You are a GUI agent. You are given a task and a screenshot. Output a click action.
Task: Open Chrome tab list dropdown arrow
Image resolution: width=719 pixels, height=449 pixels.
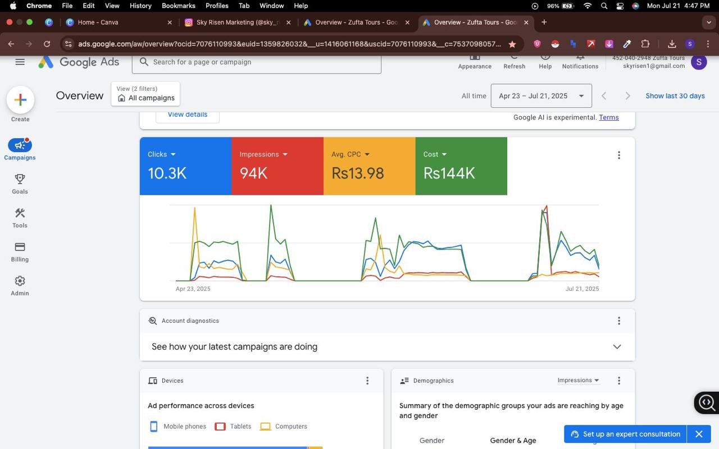708,22
